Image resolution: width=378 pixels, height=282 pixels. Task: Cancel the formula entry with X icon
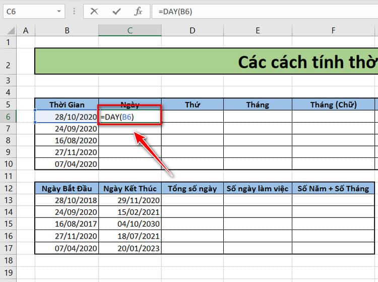94,11
